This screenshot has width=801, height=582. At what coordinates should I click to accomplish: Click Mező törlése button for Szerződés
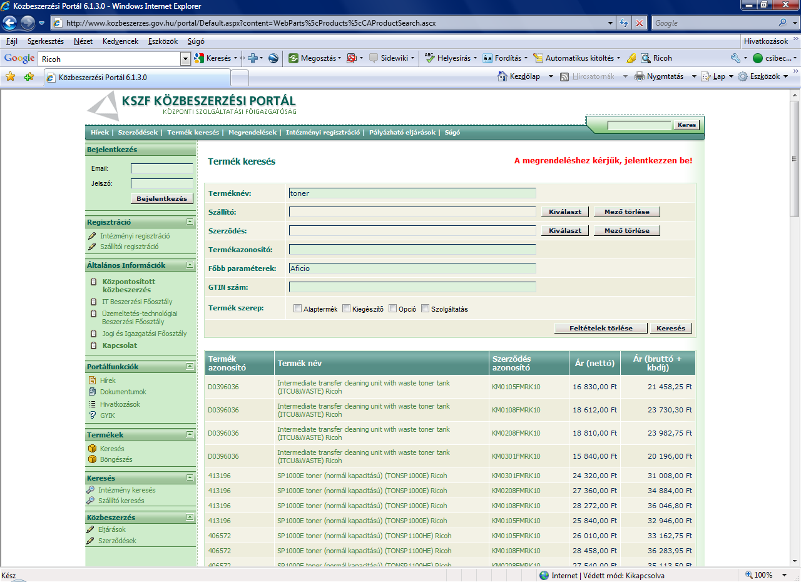(626, 230)
